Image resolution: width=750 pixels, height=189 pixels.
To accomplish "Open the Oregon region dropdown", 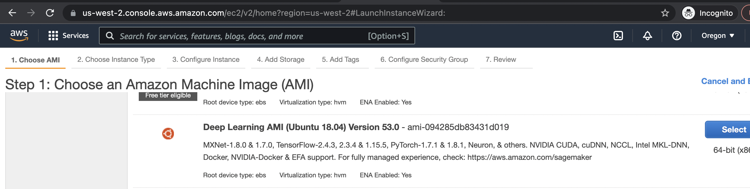I will pos(718,36).
